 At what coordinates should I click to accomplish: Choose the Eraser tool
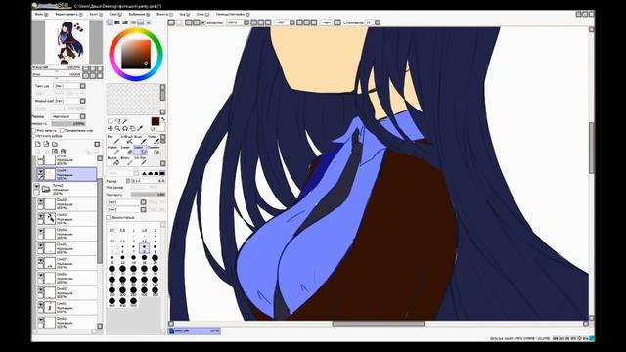127,151
